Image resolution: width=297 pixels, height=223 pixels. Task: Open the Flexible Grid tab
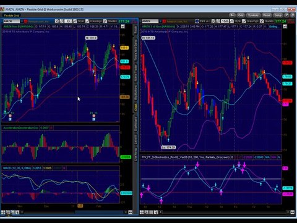(x=11, y=15)
